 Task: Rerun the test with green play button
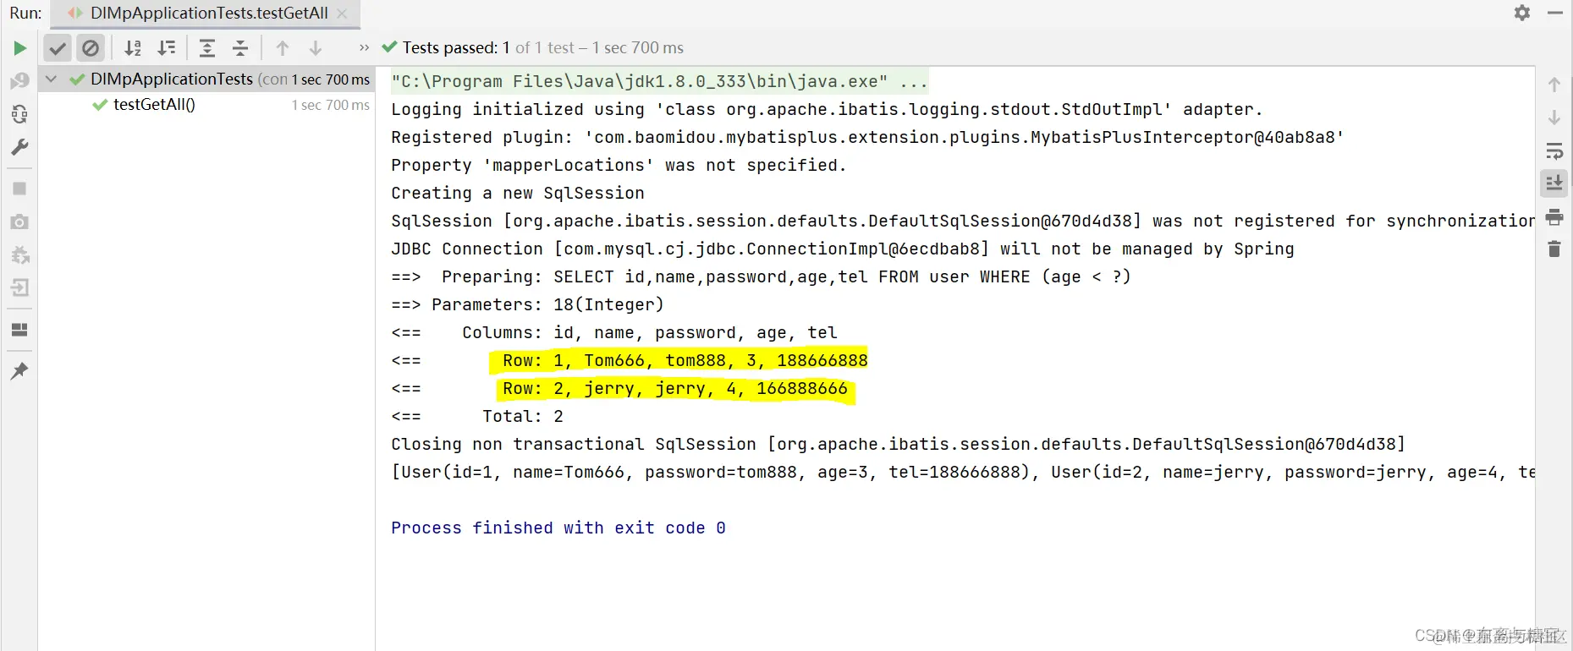coord(19,48)
